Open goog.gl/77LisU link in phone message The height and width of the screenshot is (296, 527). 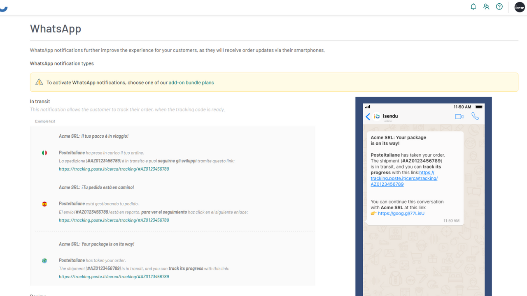401,213
